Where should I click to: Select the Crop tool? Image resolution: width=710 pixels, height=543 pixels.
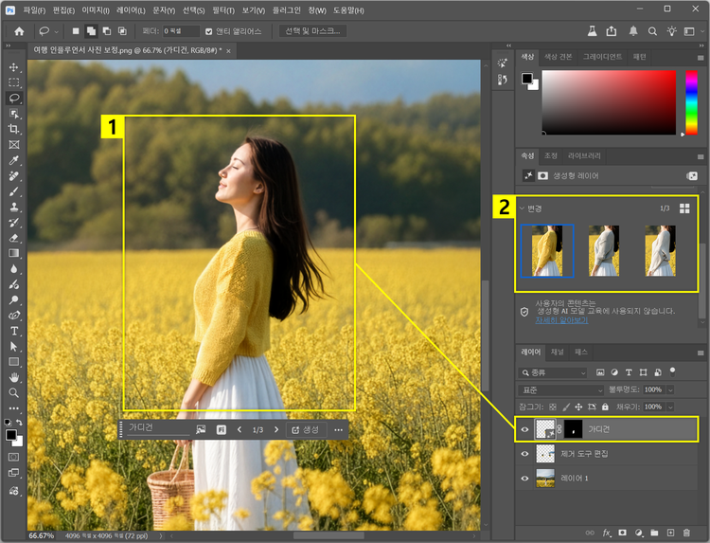(14, 129)
